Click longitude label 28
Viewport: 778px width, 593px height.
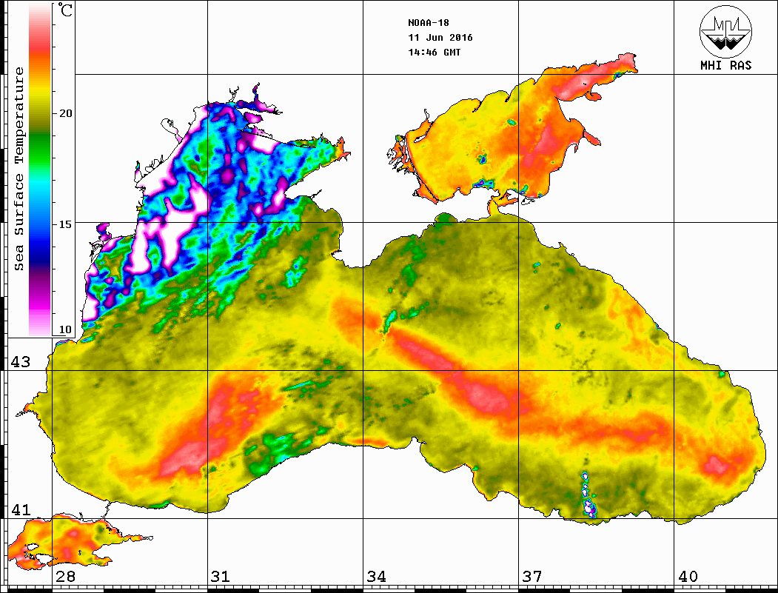[65, 576]
